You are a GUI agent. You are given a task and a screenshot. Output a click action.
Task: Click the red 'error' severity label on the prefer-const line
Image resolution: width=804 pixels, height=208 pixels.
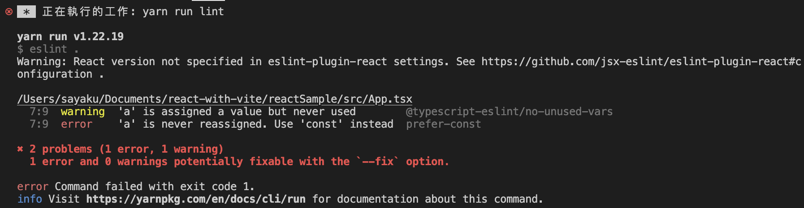pos(77,124)
